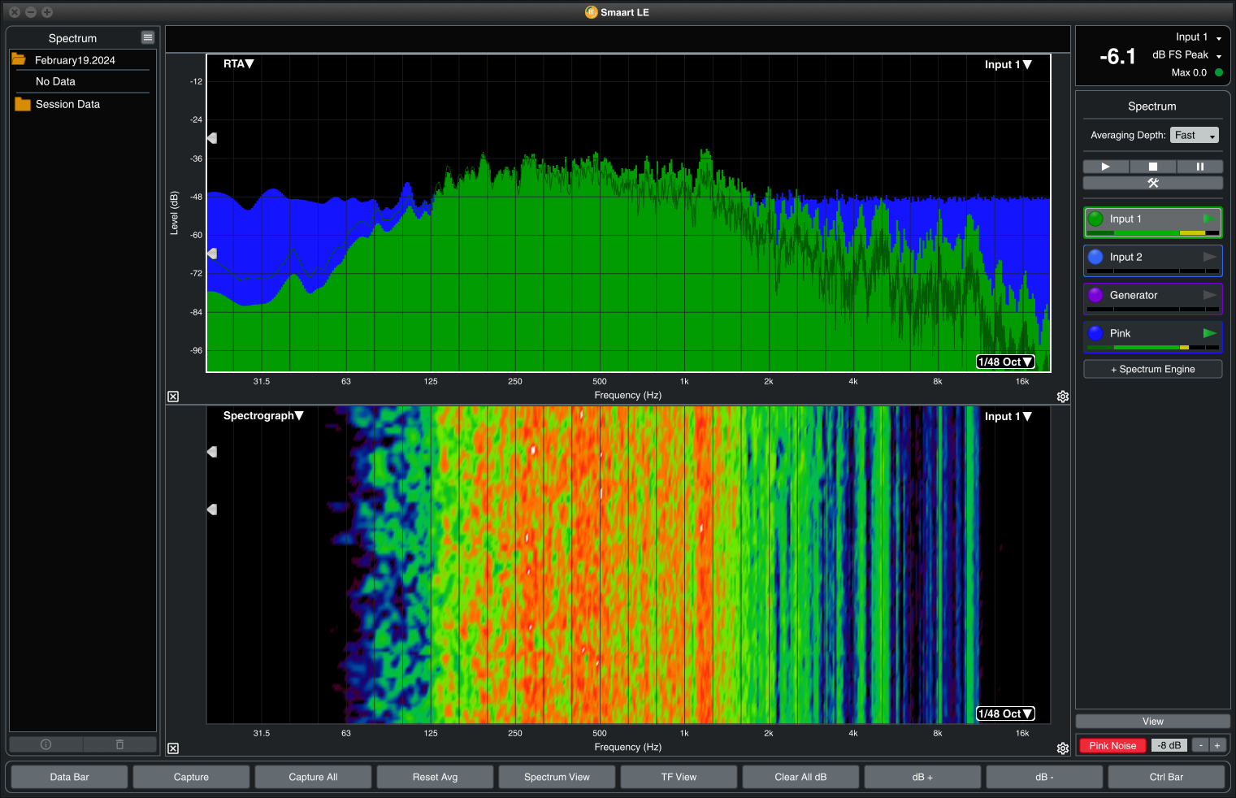
Task: Click lower dynamic range marker on Spectrograph
Action: (212, 510)
